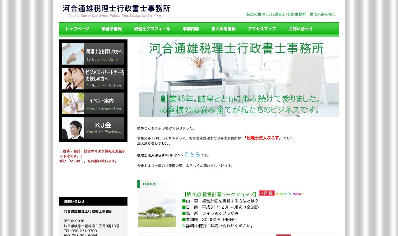Click the red 詳細 button for 第4期ワークショップ
The width and height of the screenshot is (398, 236).
click(x=267, y=193)
